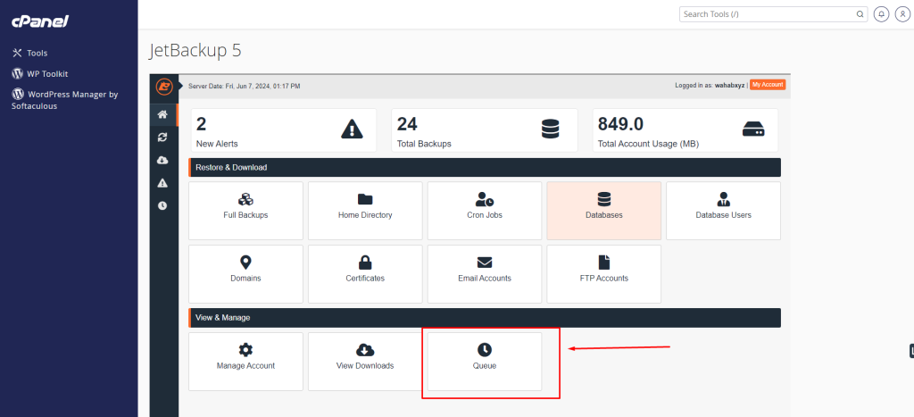The height and width of the screenshot is (417, 914).
Task: Click the JetBackup logo icon
Action: [x=163, y=86]
